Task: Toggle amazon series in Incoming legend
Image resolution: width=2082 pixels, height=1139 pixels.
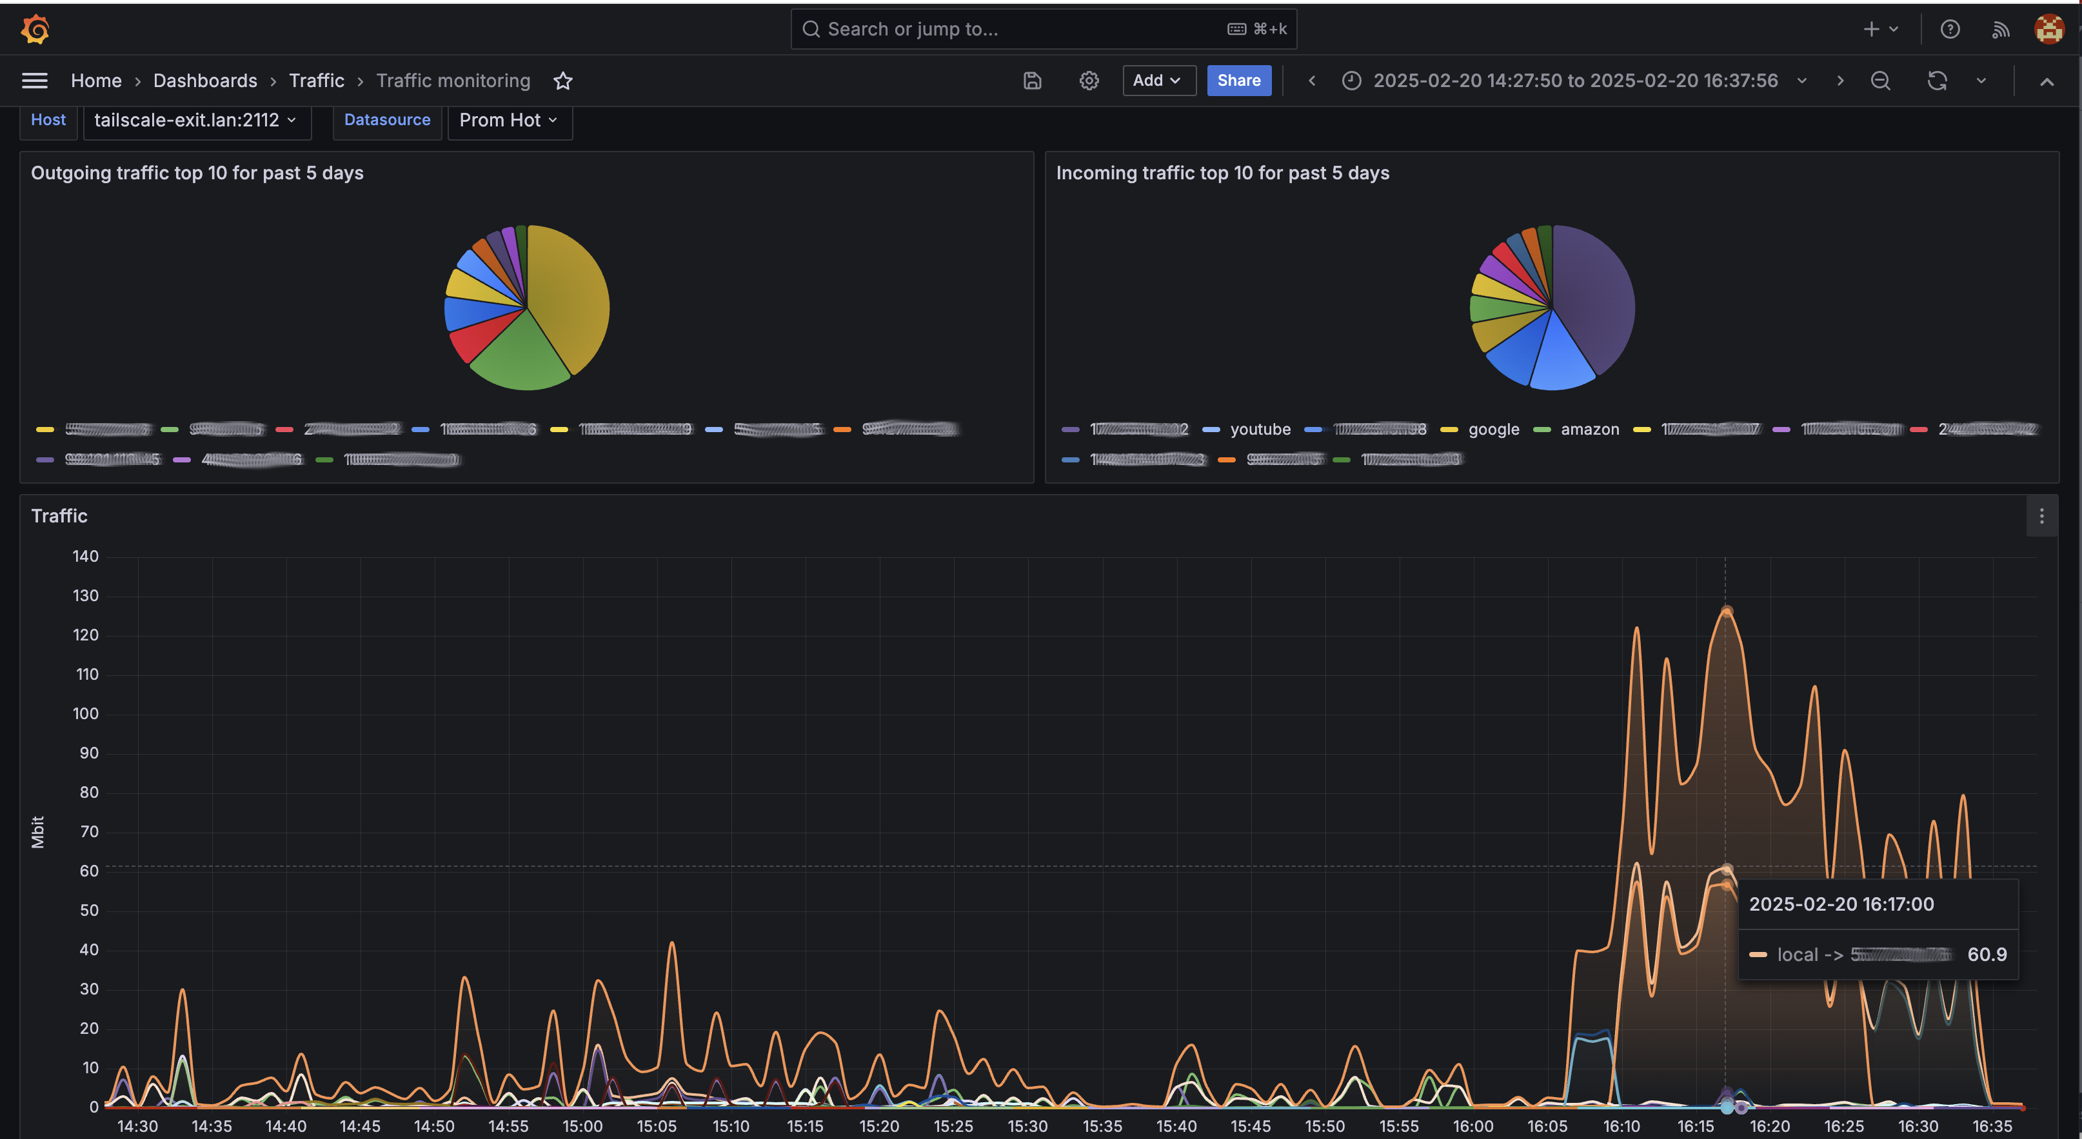Action: pyautogui.click(x=1589, y=430)
